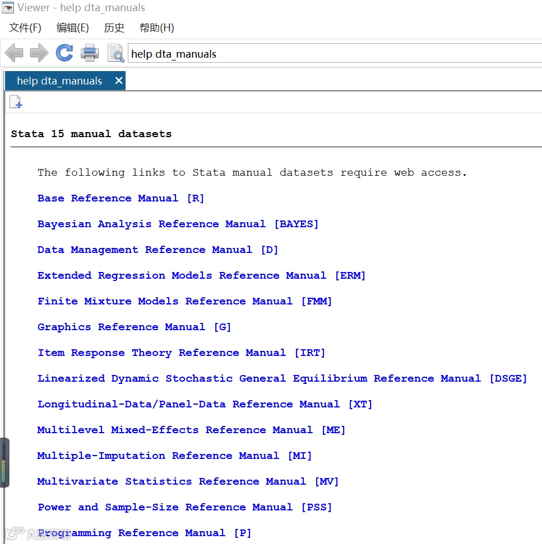Select the help dta_manuals tab

(x=66, y=81)
